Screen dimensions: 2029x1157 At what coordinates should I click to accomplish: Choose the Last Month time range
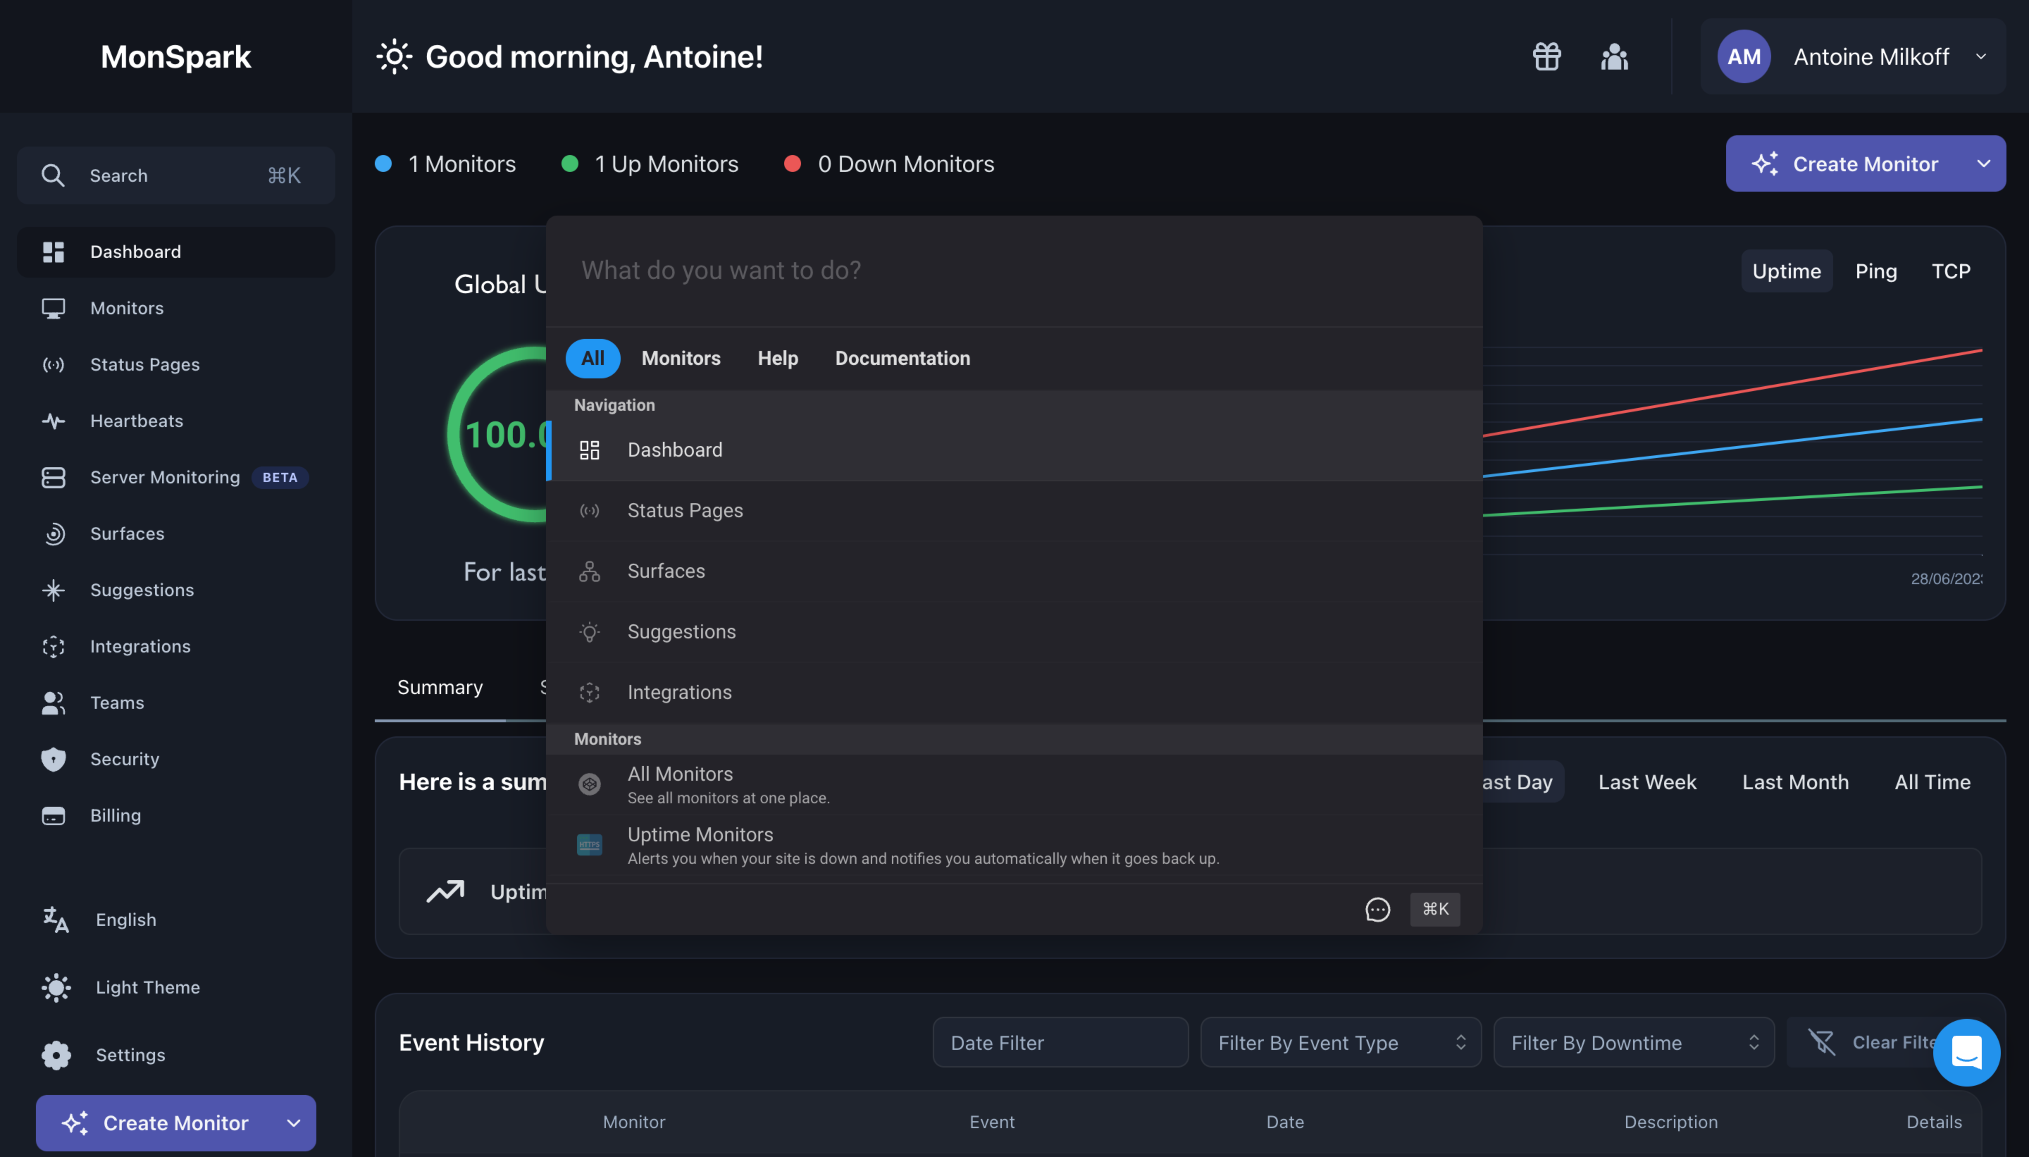1795,782
